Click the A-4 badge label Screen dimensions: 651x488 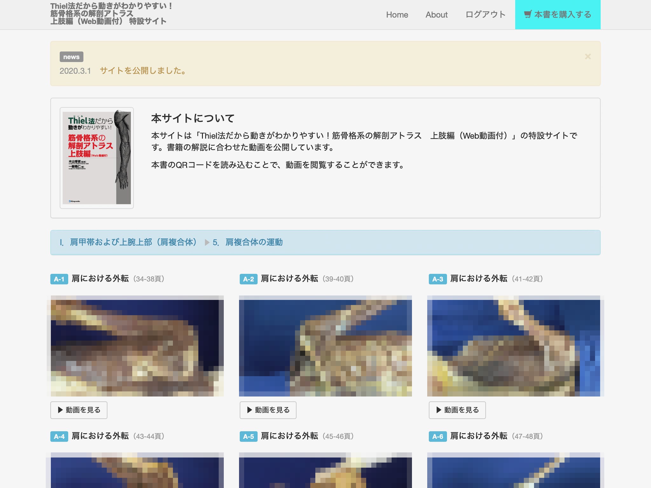click(x=59, y=436)
